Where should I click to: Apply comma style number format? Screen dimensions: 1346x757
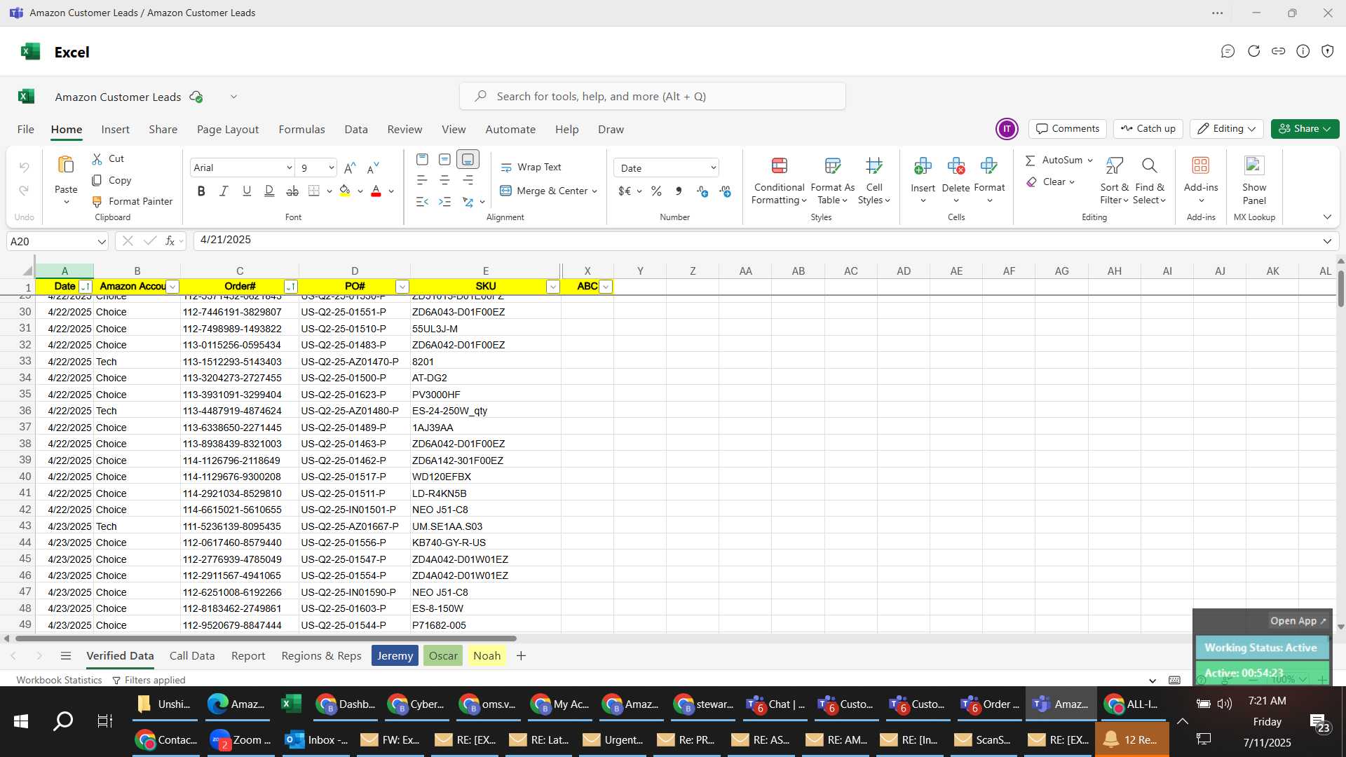pos(679,191)
